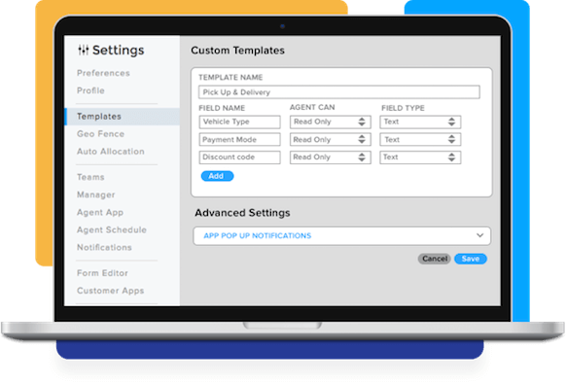566x384 pixels.
Task: Click the Discount code field name input
Action: (239, 157)
